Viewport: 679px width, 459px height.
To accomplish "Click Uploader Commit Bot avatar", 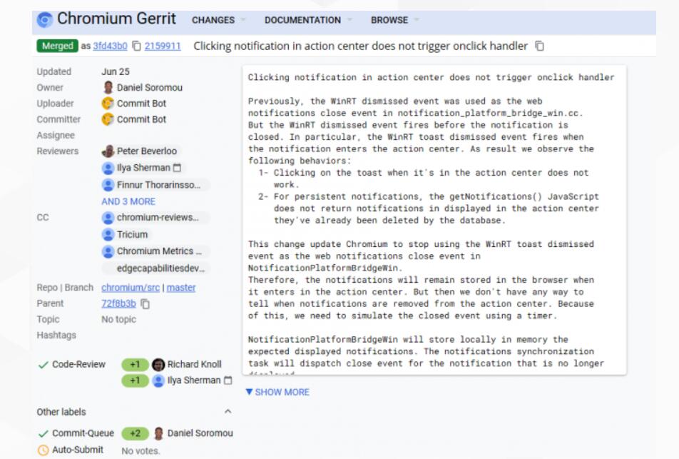I will [x=108, y=104].
